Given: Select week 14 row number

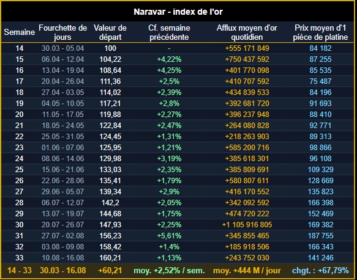Looking at the screenshot, I should point(20,48).
